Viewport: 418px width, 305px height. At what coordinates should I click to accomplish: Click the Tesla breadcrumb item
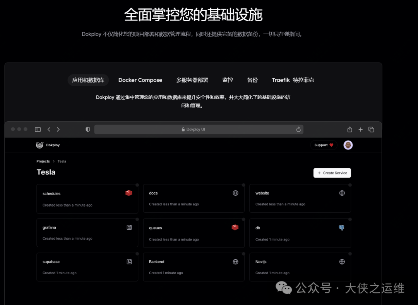click(62, 161)
